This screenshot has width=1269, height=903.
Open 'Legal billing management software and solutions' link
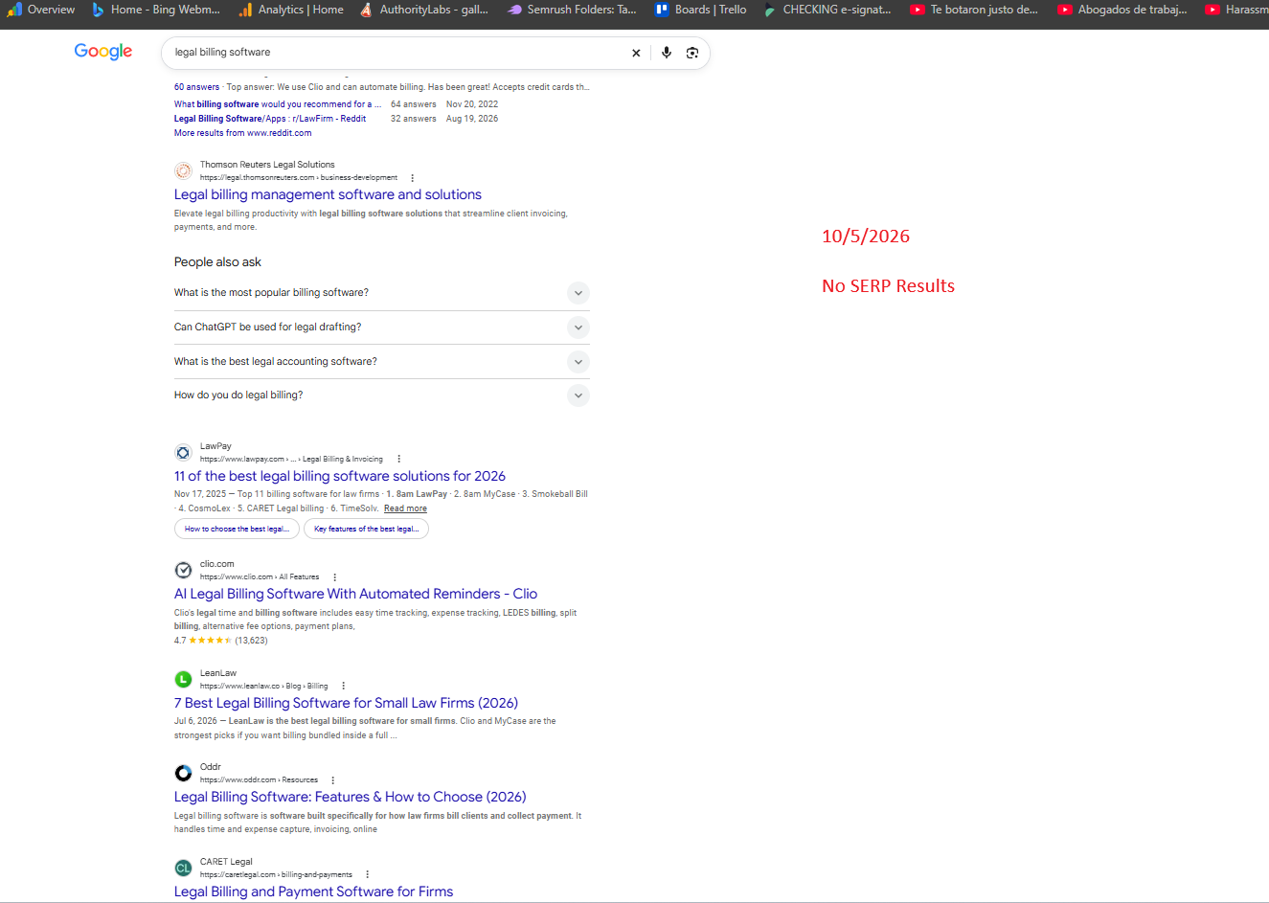(x=328, y=194)
